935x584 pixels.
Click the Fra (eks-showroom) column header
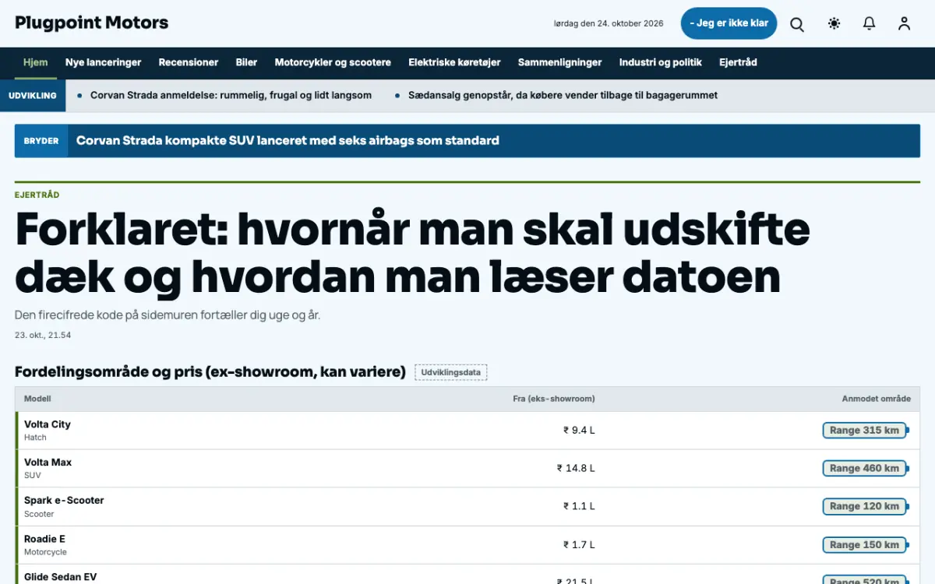[x=554, y=399]
